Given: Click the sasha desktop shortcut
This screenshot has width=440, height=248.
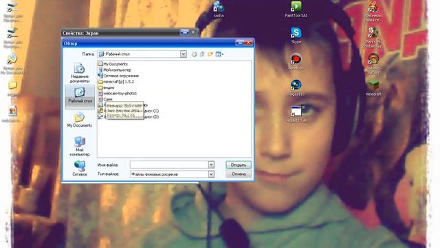Looking at the screenshot, I should coord(219,9).
